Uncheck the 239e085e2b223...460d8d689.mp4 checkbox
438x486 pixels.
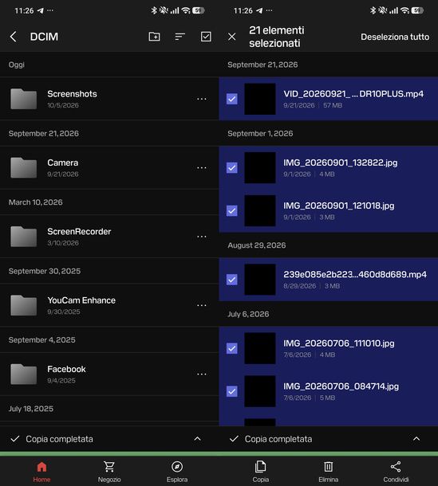coord(232,280)
